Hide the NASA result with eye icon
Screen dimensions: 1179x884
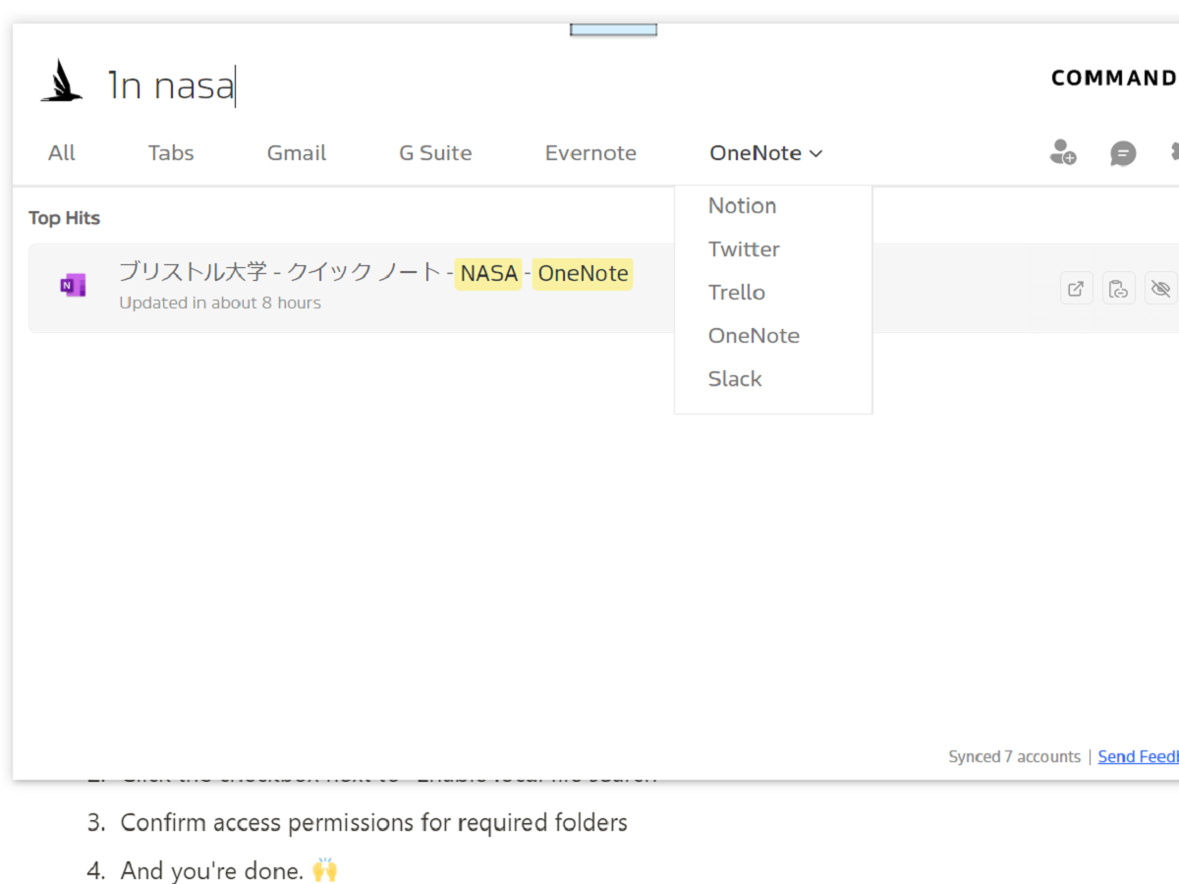(x=1160, y=289)
